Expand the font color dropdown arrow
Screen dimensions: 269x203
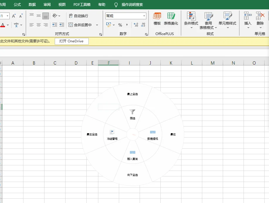coord(8,25)
